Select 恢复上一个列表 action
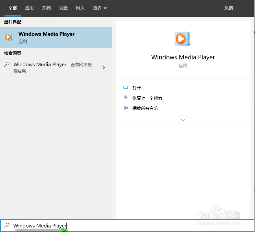The height and width of the screenshot is (232, 255). pos(147,98)
